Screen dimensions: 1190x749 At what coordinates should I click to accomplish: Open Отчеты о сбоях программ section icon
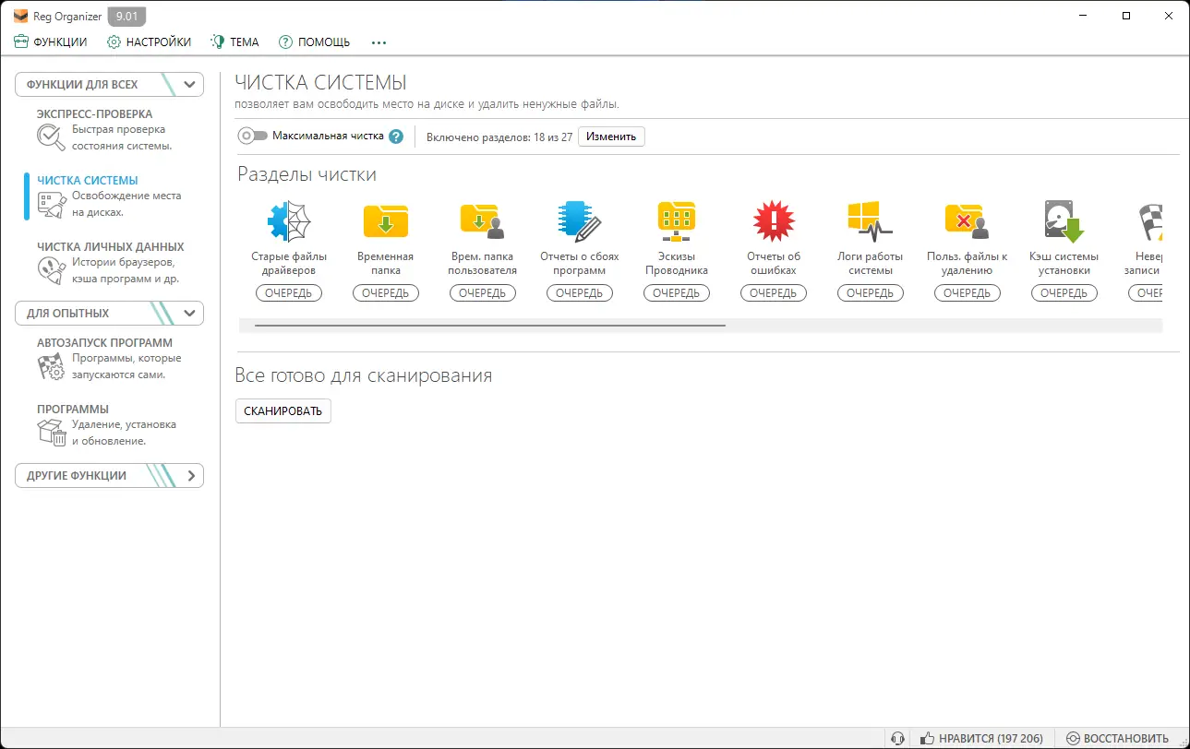pos(580,220)
